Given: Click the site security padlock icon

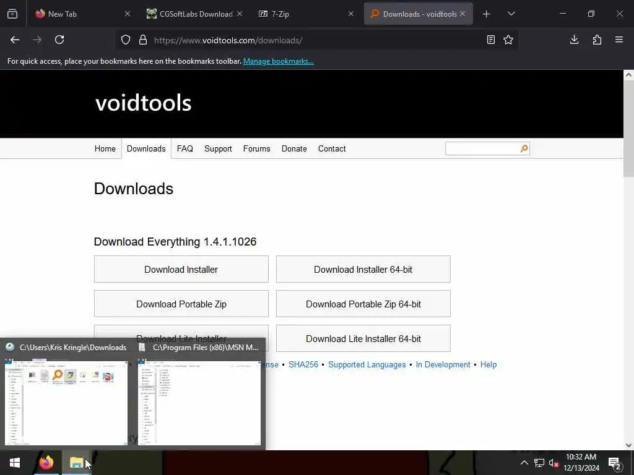Looking at the screenshot, I should click(x=143, y=40).
